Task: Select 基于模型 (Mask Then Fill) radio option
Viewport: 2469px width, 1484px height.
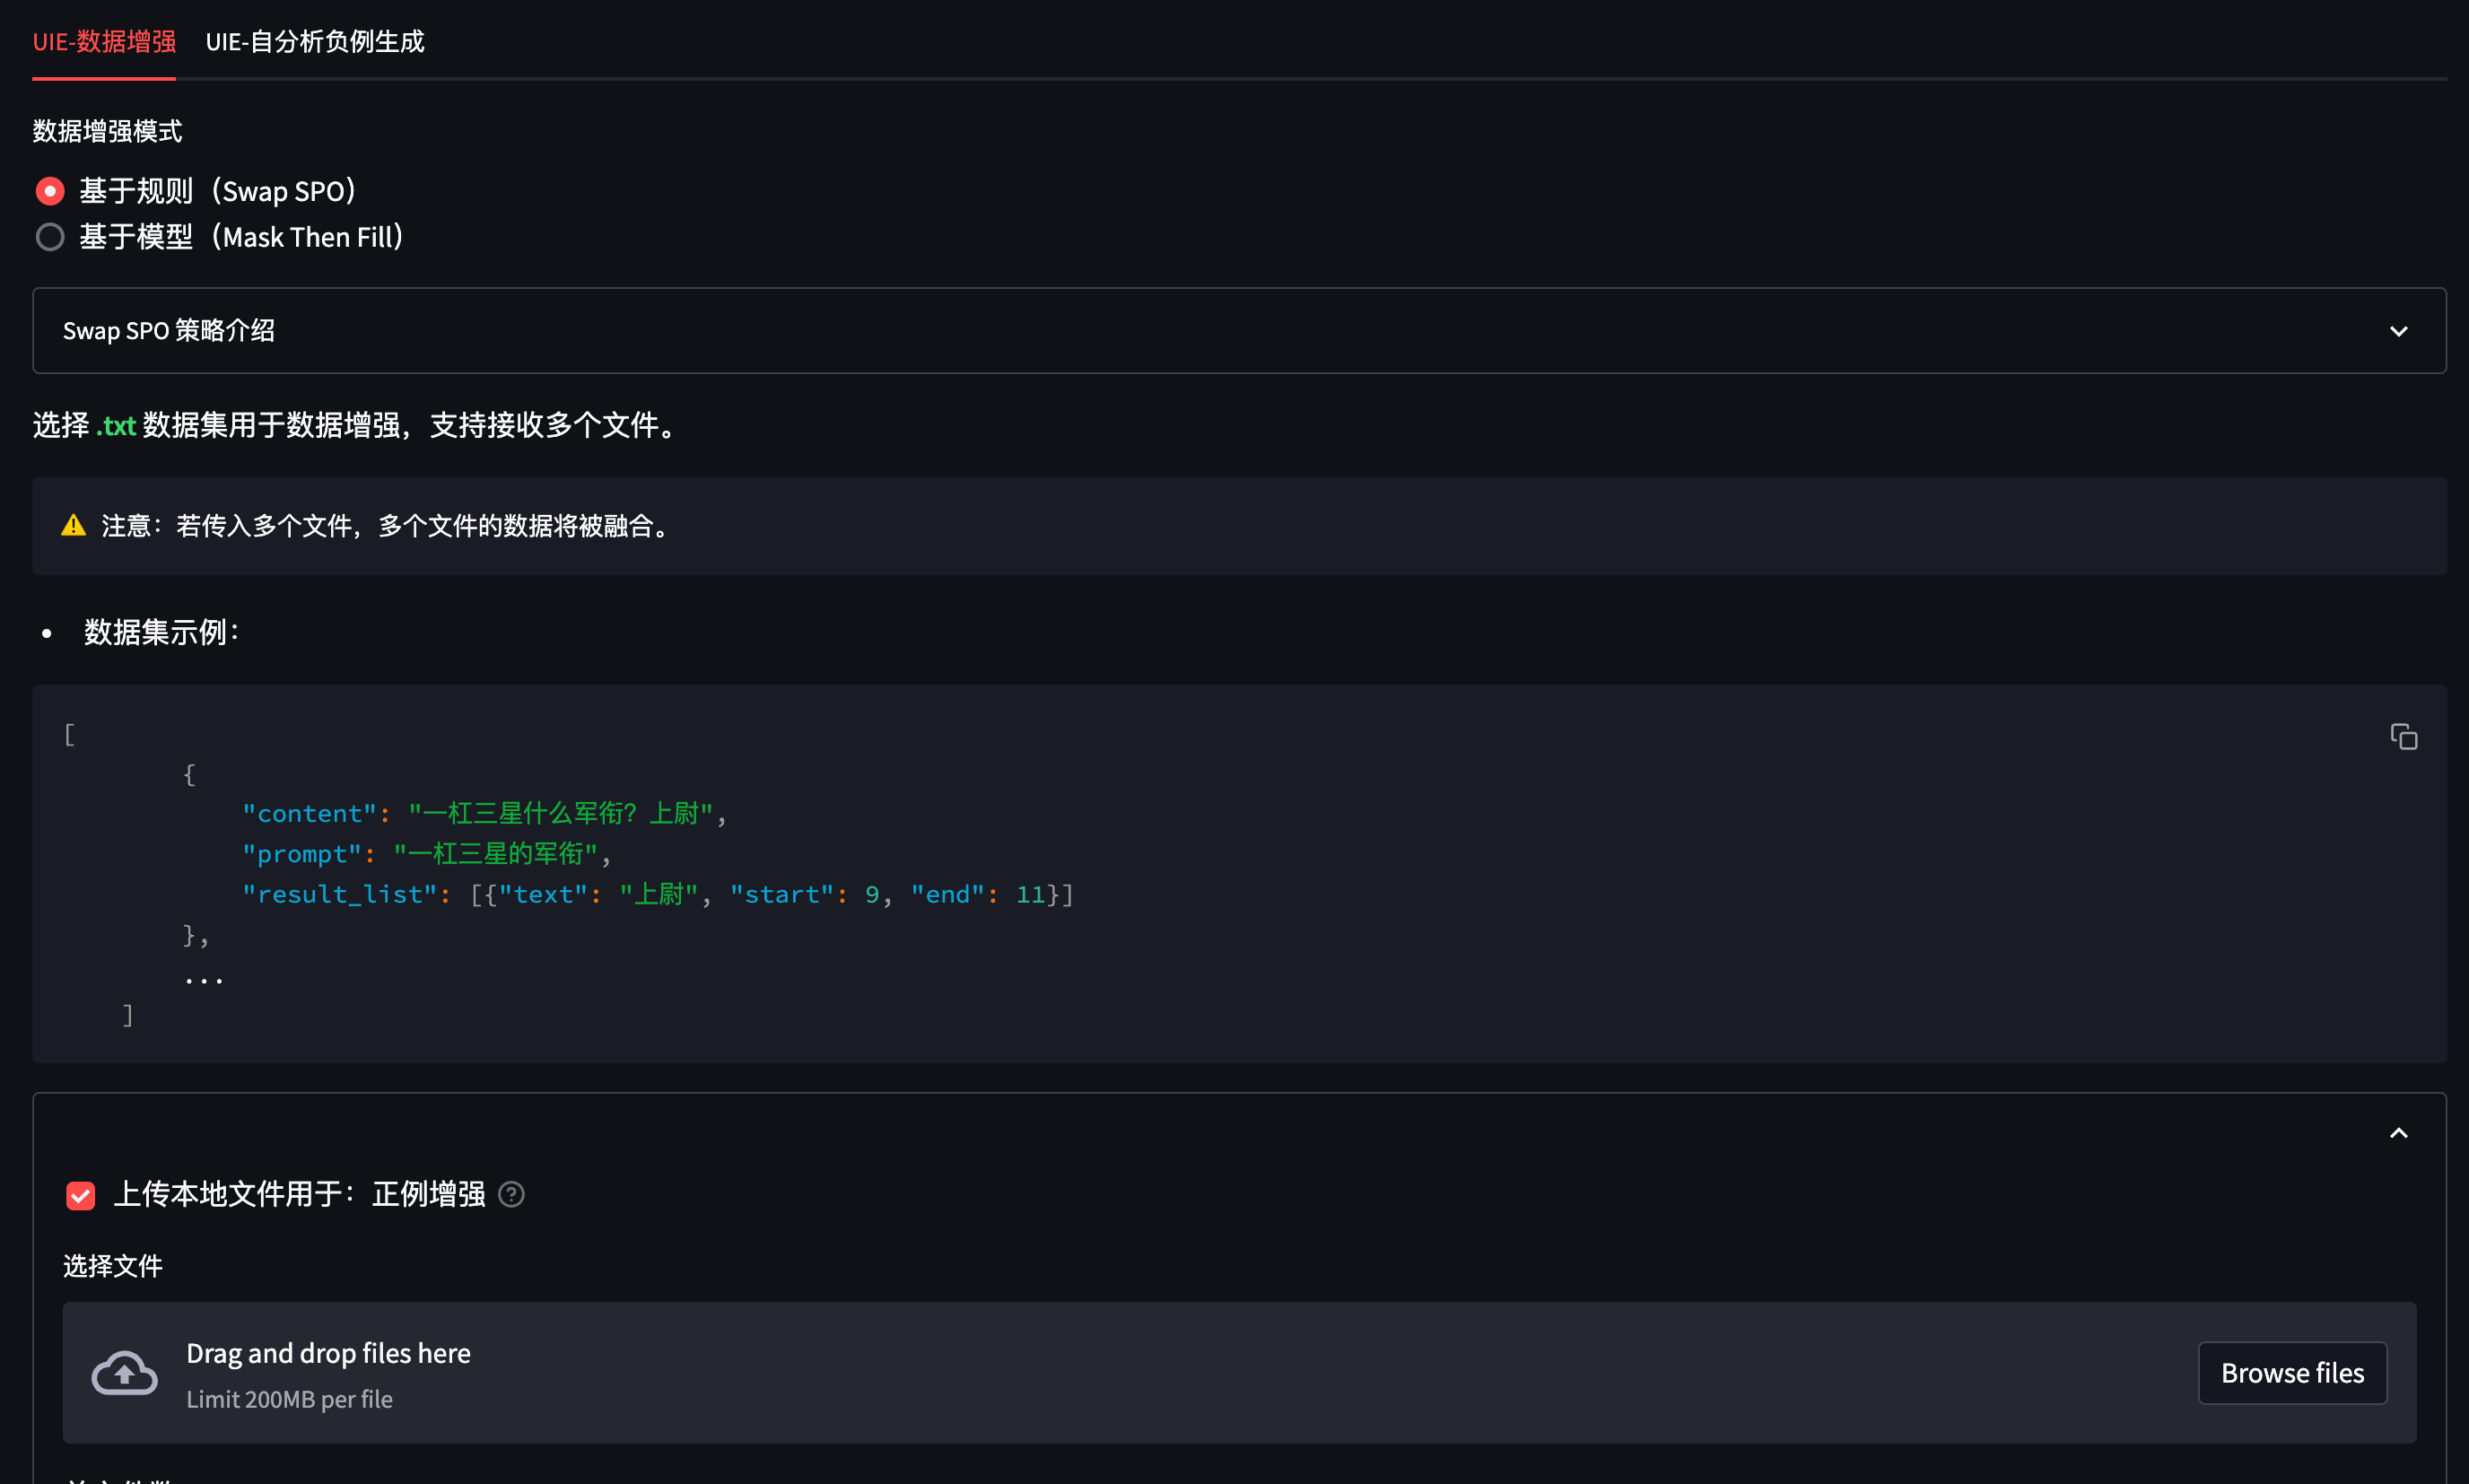Action: click(50, 237)
